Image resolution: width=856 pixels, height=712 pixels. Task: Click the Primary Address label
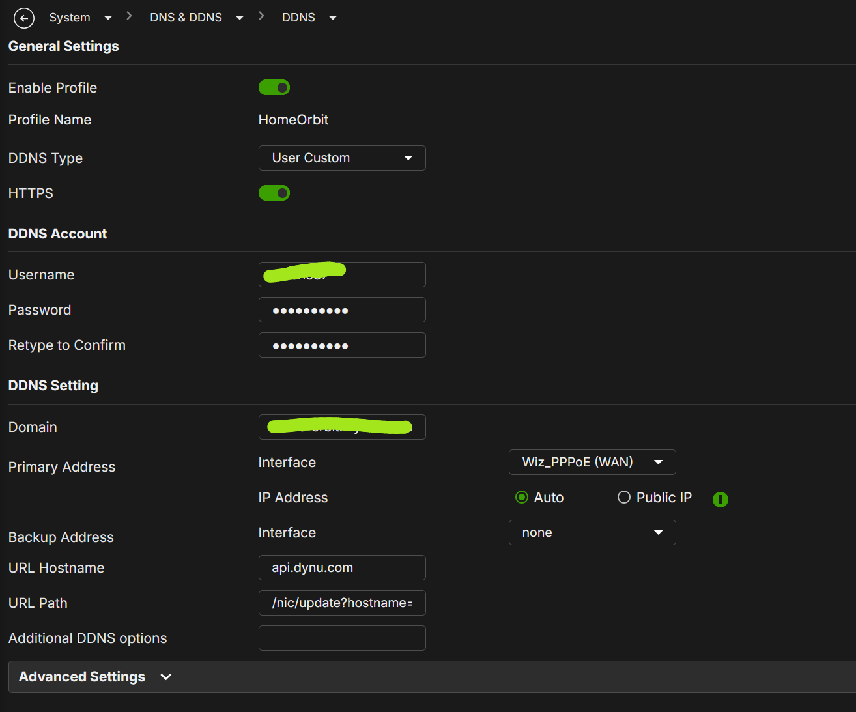point(62,467)
